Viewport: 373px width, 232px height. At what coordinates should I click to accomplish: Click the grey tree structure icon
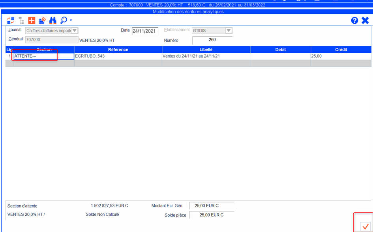21,20
